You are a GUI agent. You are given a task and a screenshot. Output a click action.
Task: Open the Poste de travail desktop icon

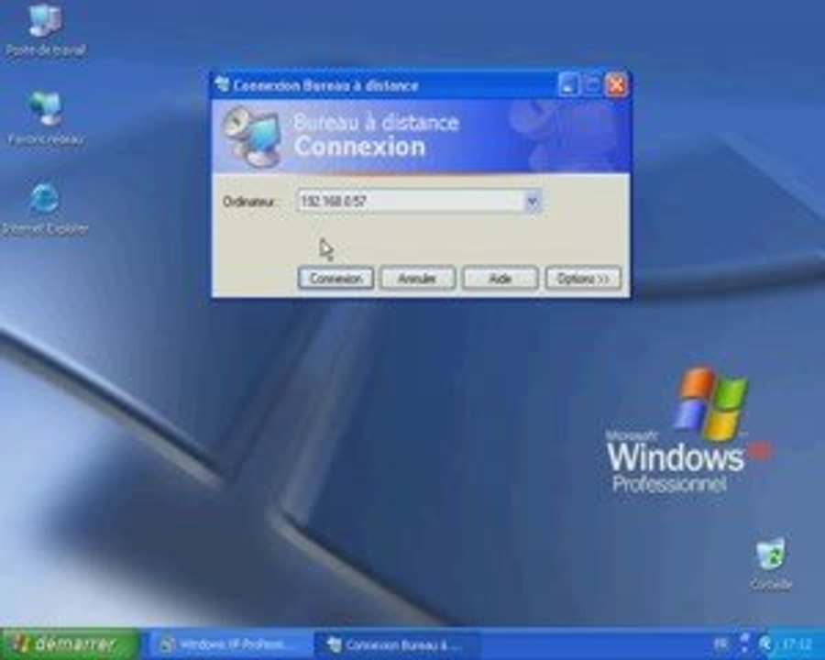coord(45,31)
